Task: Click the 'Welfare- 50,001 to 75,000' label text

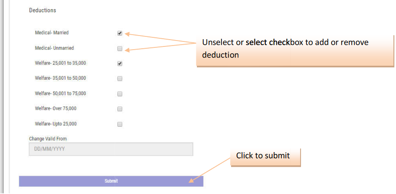Action: [60, 93]
